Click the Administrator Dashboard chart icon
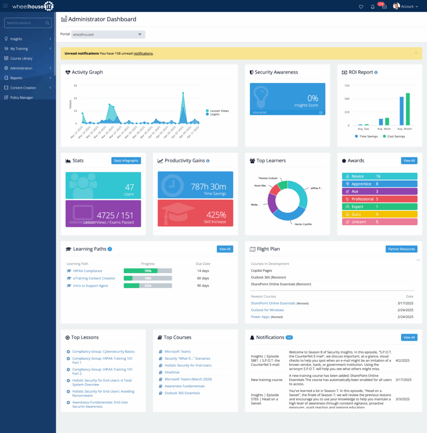 [x=64, y=19]
